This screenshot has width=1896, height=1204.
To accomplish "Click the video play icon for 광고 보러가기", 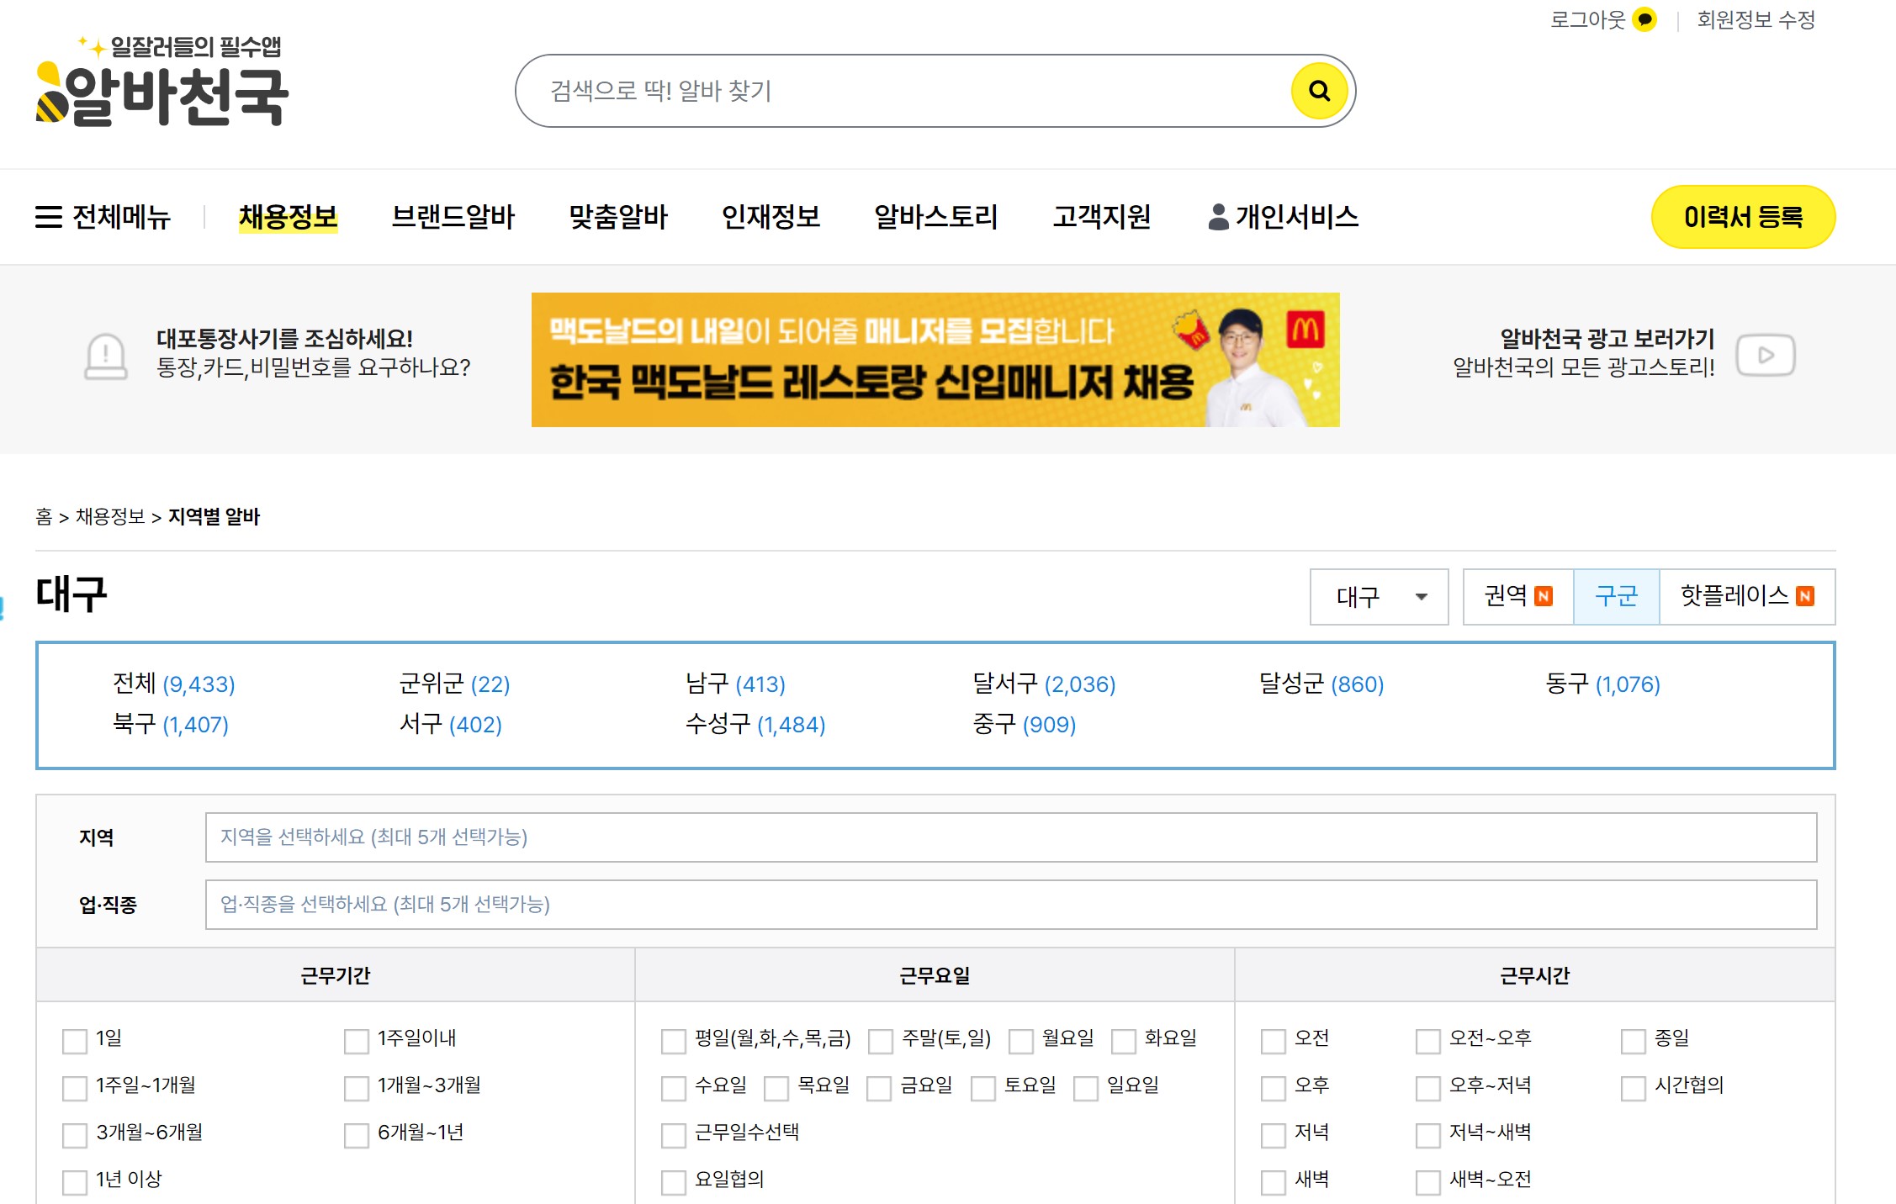I will [x=1765, y=355].
